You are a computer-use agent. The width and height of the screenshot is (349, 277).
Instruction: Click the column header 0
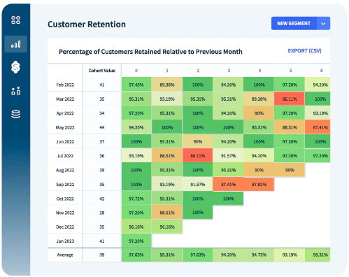pos(136,71)
